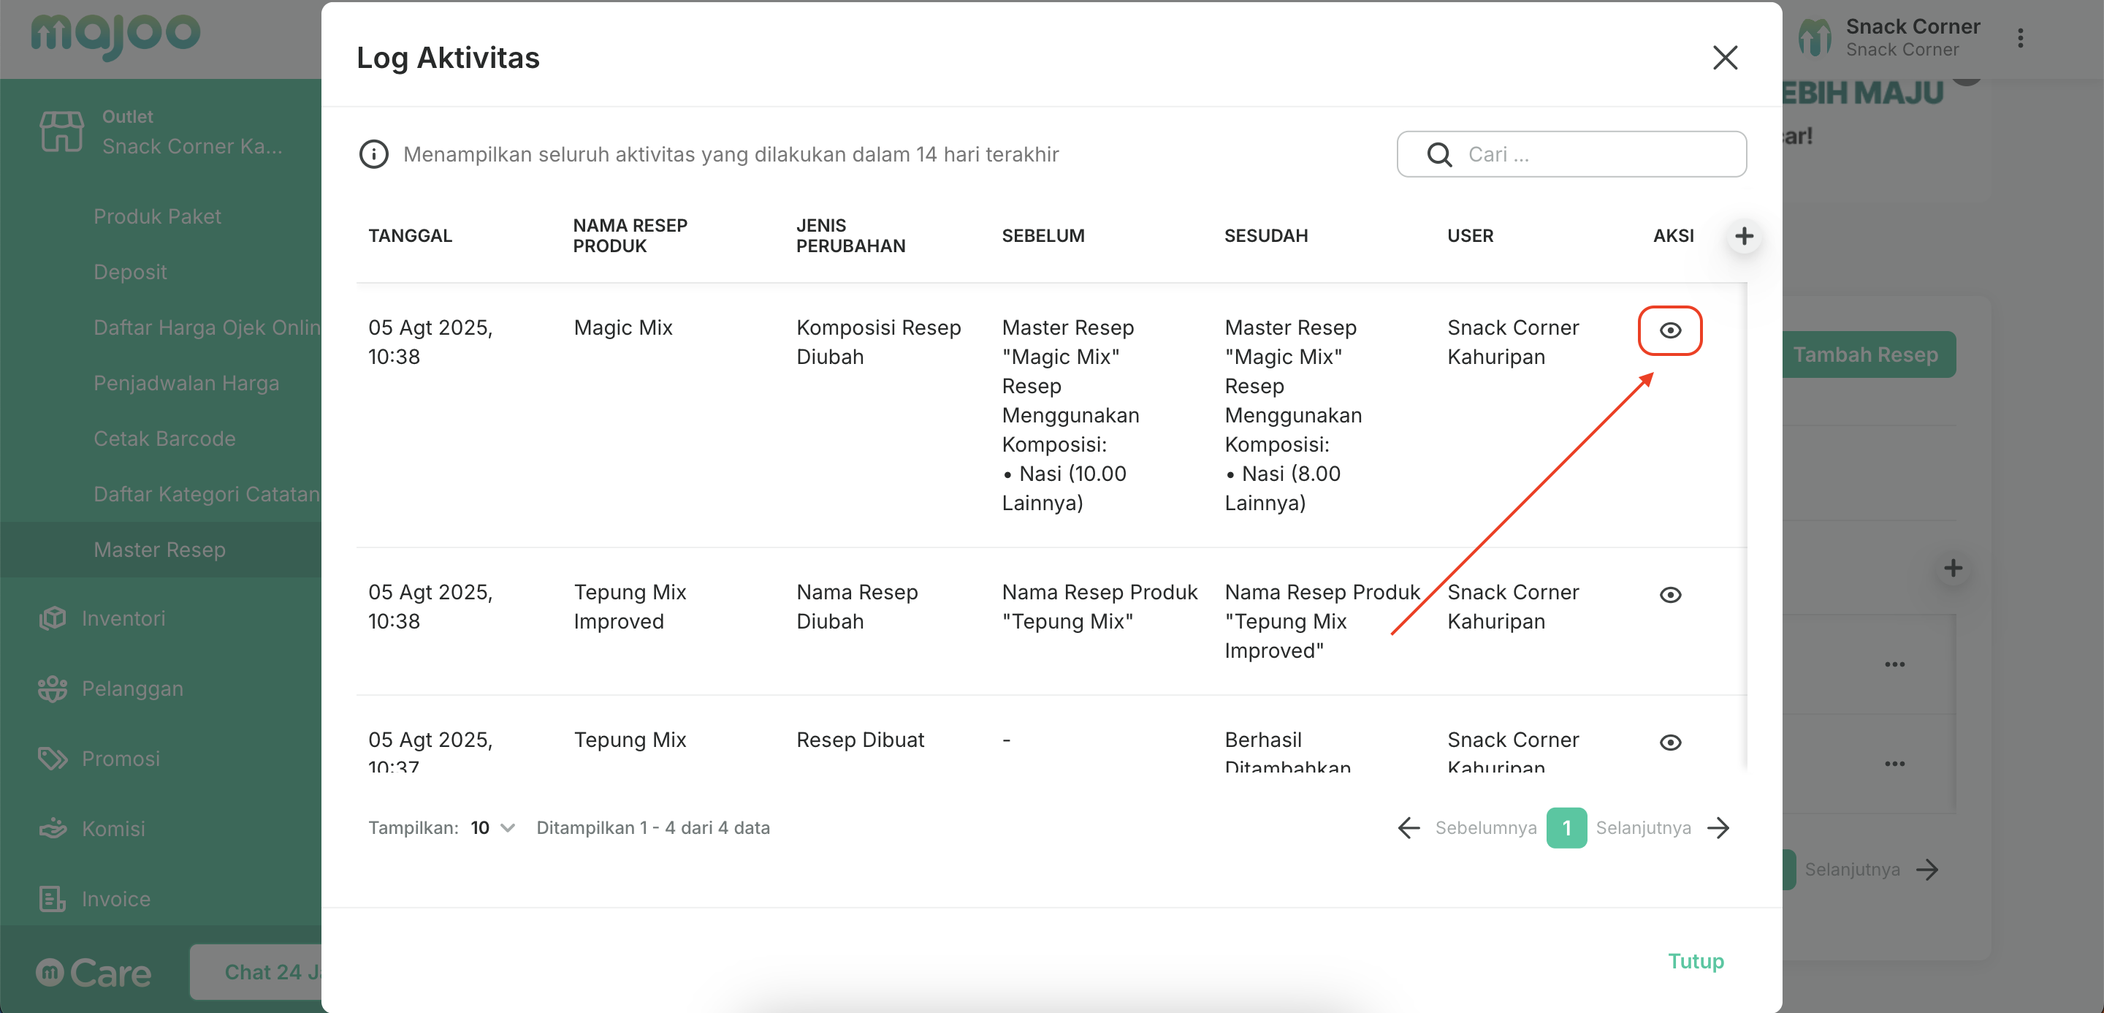
Task: Click the search magnifier icon
Action: (x=1439, y=154)
